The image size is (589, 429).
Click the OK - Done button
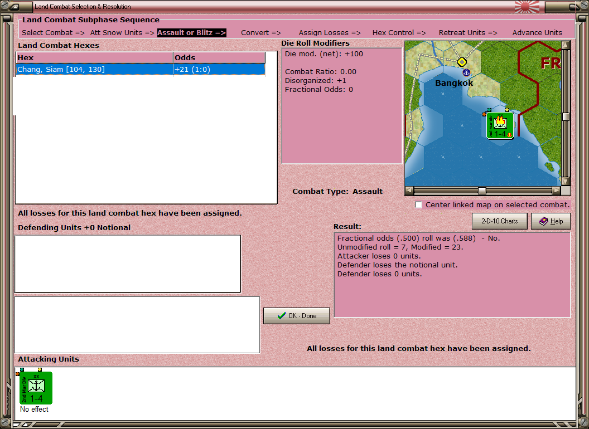[x=297, y=316]
